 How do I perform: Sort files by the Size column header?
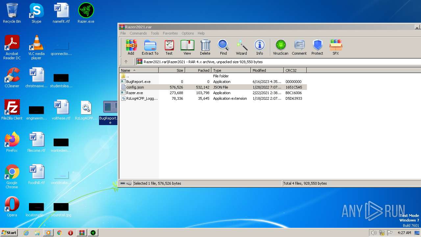point(172,70)
